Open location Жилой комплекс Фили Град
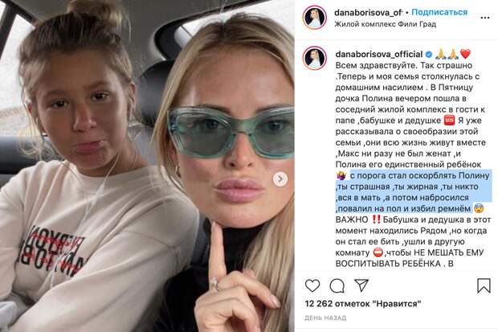 386,24
